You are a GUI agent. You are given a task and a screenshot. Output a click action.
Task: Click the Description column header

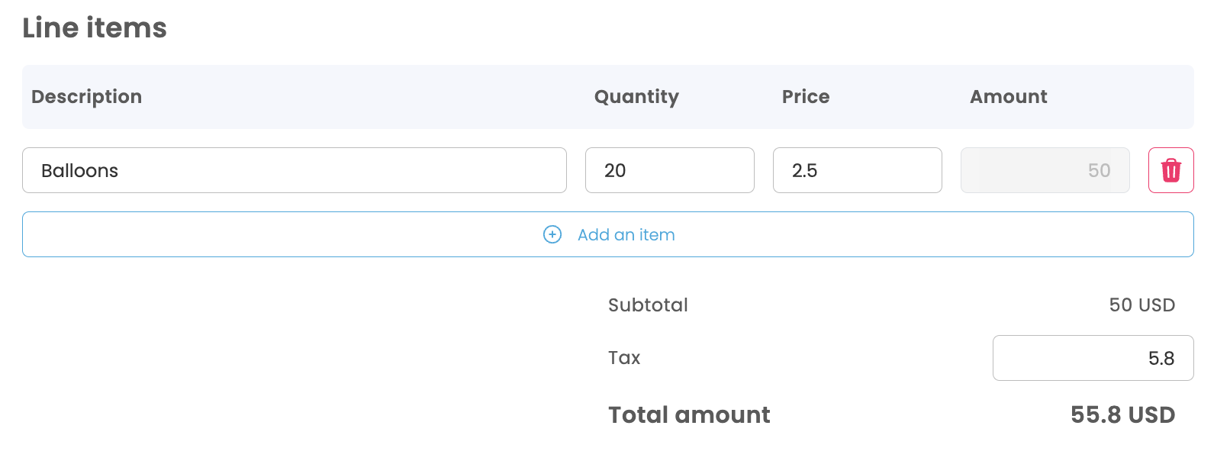[x=86, y=97]
